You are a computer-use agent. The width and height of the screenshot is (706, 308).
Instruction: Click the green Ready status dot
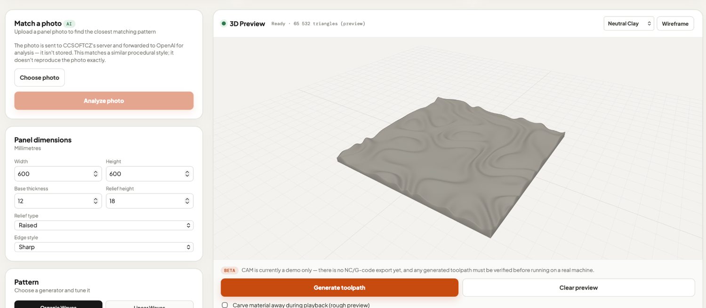tap(224, 23)
